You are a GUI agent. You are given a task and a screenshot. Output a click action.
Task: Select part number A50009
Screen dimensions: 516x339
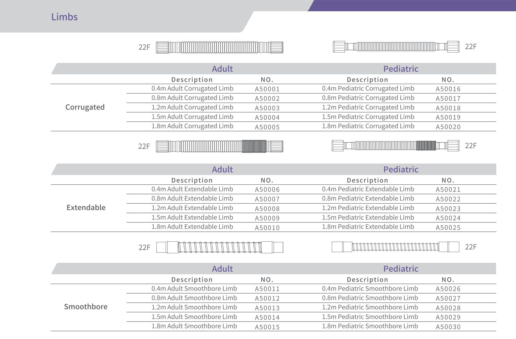(x=267, y=218)
